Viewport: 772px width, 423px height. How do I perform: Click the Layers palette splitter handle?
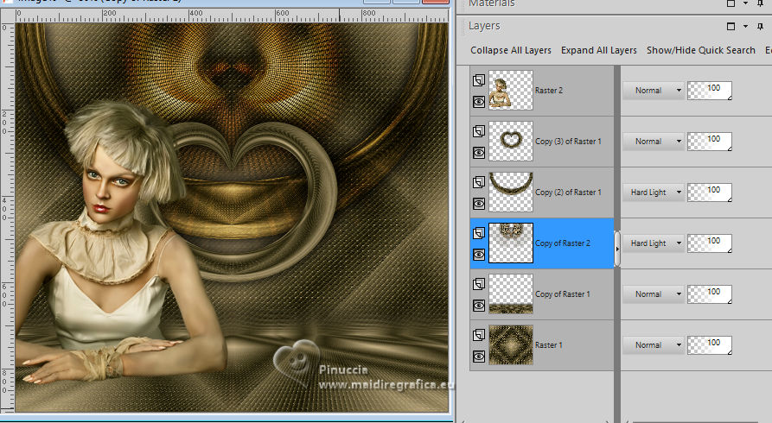(x=617, y=249)
